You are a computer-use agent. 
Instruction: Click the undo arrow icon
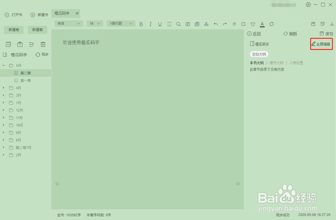[x=215, y=24]
